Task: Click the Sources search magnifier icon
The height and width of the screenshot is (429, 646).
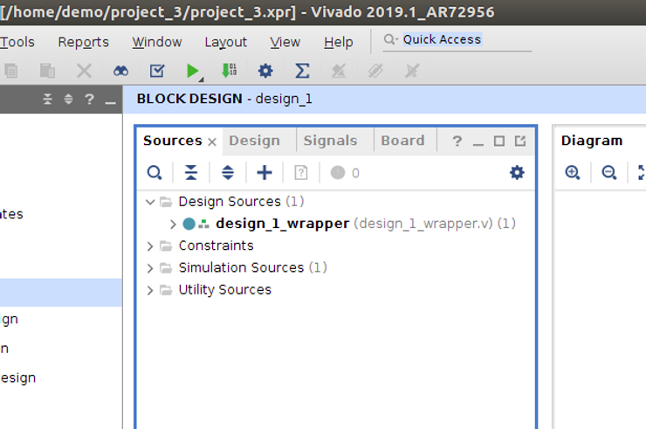Action: tap(155, 172)
